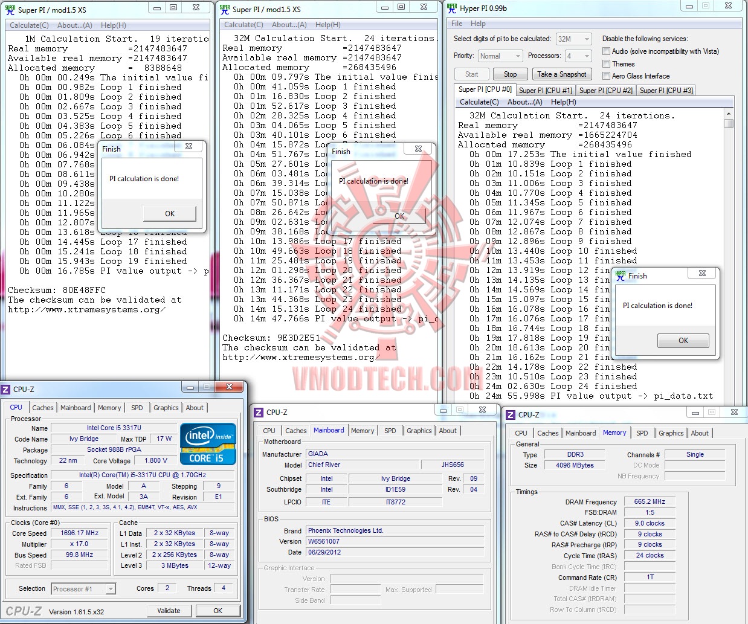Image resolution: width=748 pixels, height=624 pixels.
Task: Open Help menu in Hyper PI
Action: pos(478,24)
